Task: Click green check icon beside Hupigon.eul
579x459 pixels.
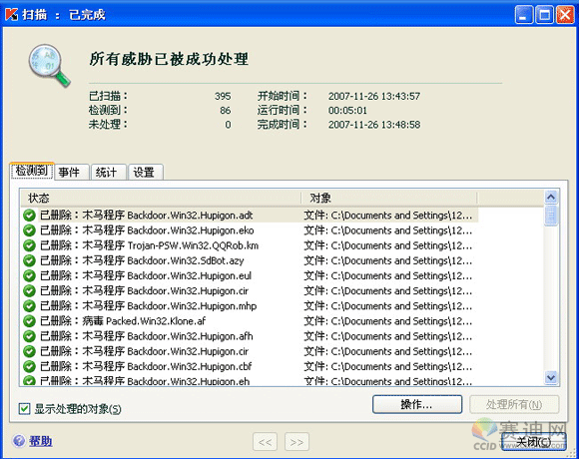Action: click(x=29, y=275)
